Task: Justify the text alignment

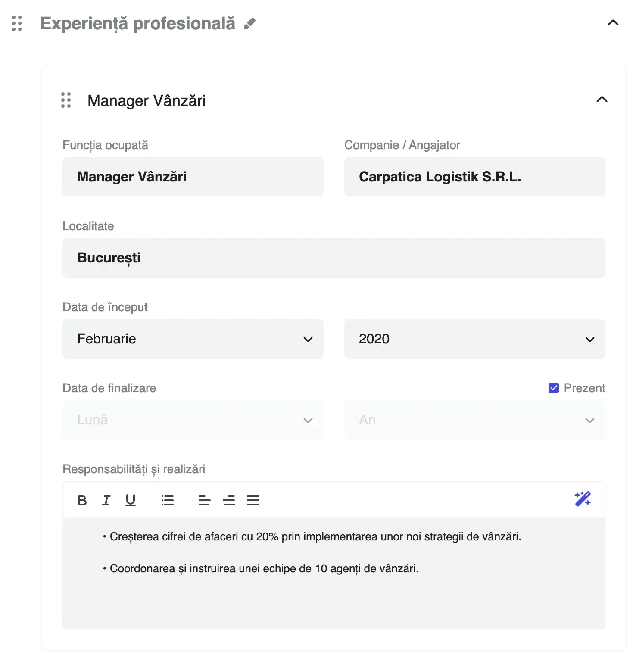Action: pyautogui.click(x=253, y=500)
